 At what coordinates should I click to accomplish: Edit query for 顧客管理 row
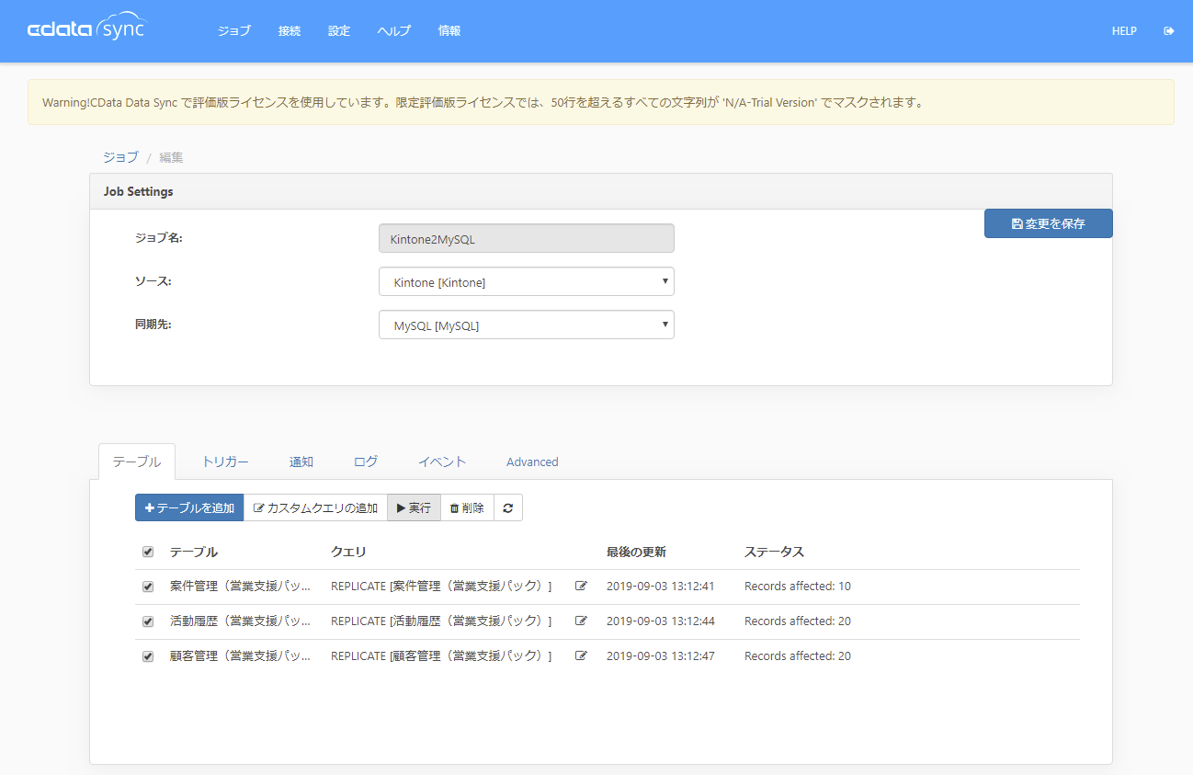click(581, 656)
